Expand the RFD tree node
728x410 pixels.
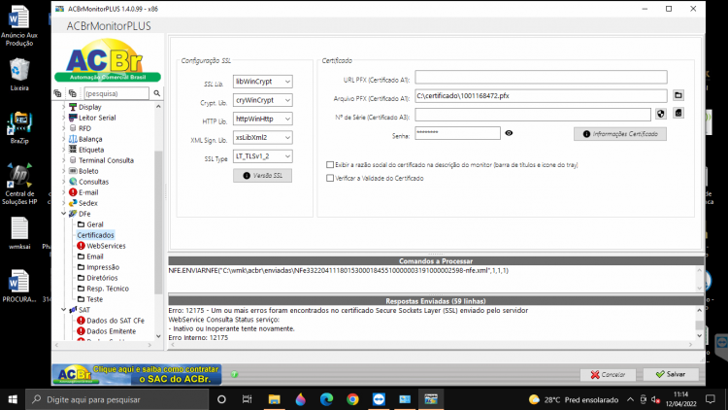click(x=64, y=128)
